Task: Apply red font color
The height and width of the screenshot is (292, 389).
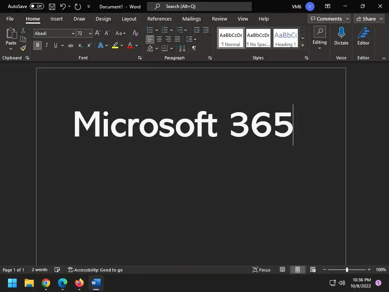Action: point(130,45)
